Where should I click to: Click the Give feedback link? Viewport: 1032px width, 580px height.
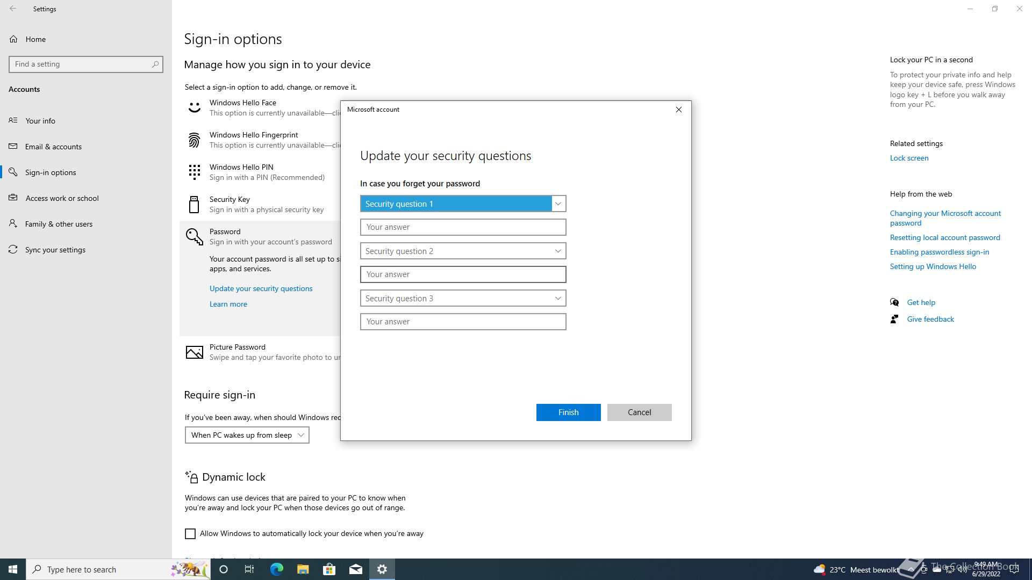pos(930,319)
